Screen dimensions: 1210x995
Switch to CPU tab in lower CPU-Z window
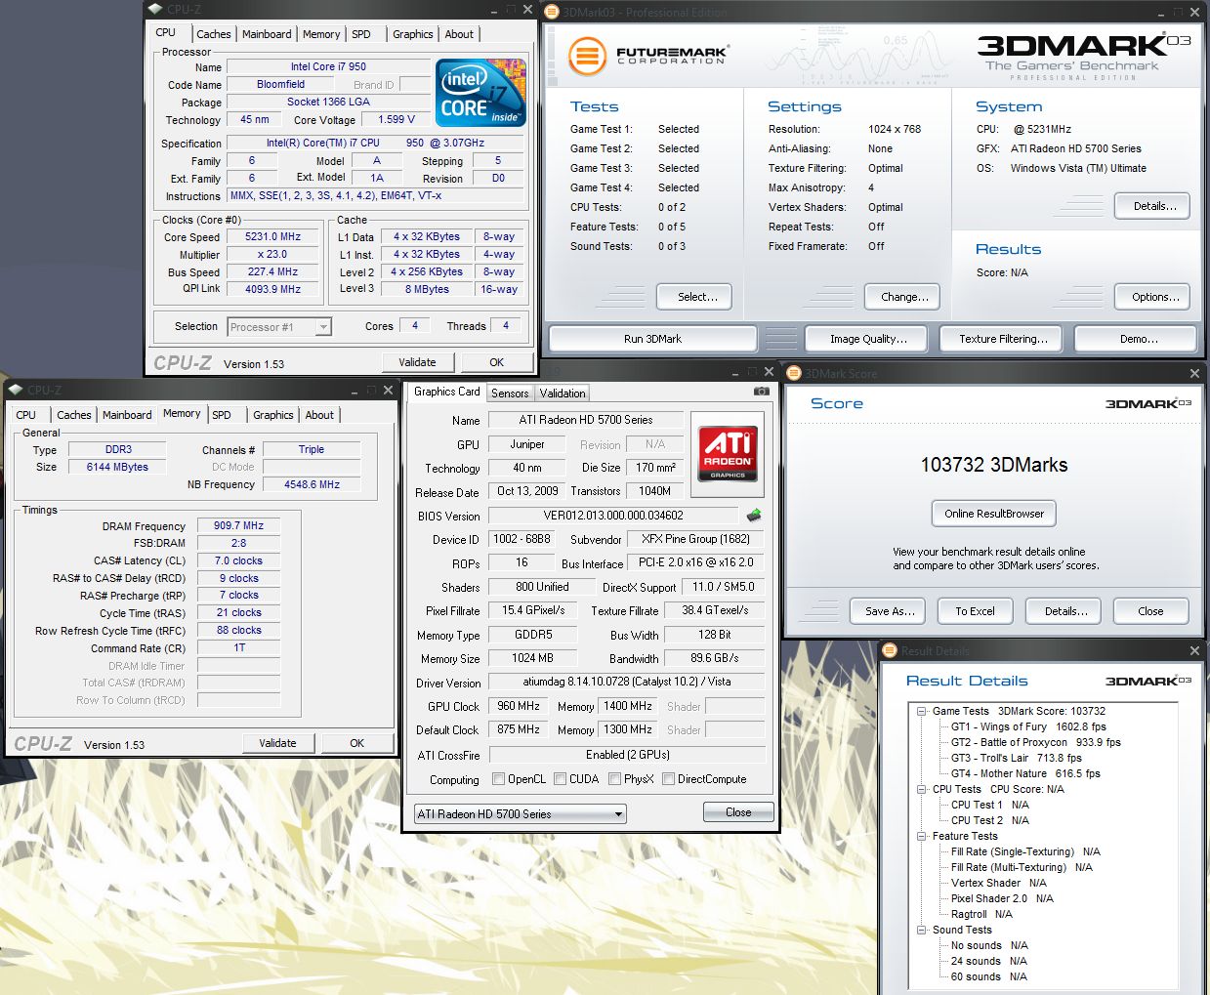tap(26, 415)
